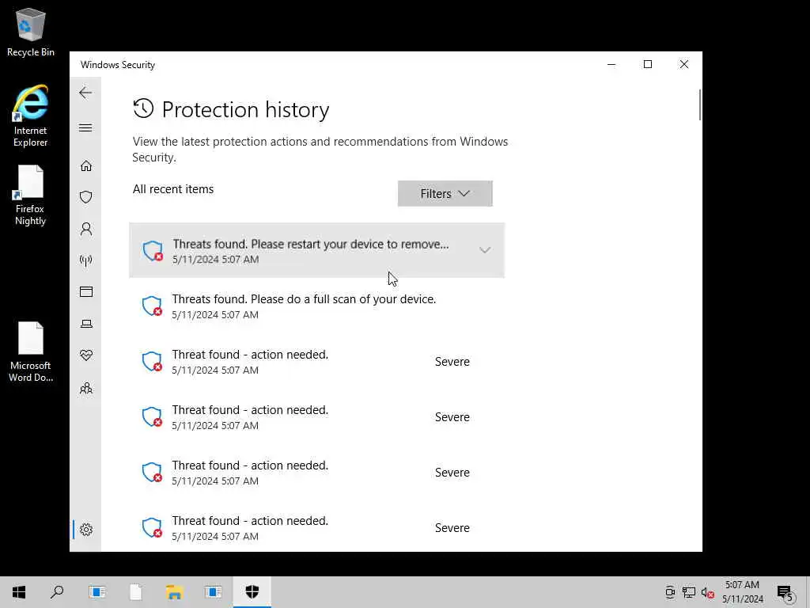Expand the restart-your-device threat entry chevron
The width and height of the screenshot is (810, 608).
(485, 250)
